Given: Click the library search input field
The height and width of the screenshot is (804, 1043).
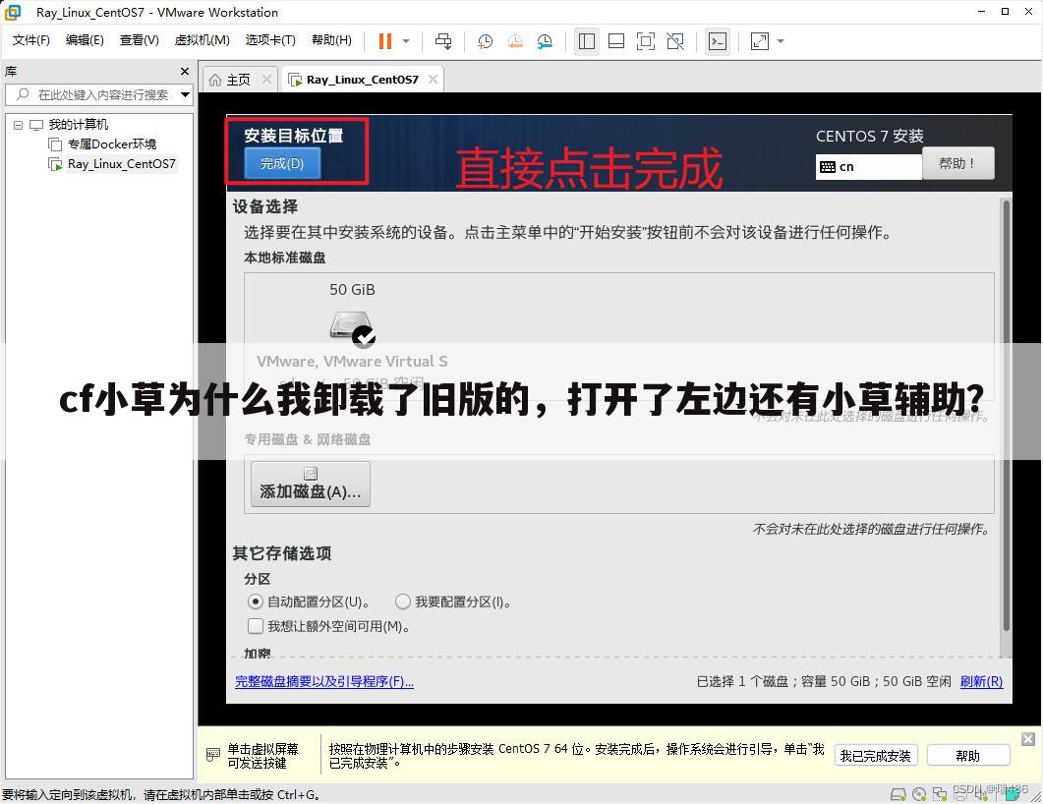Looking at the screenshot, I should 98,94.
